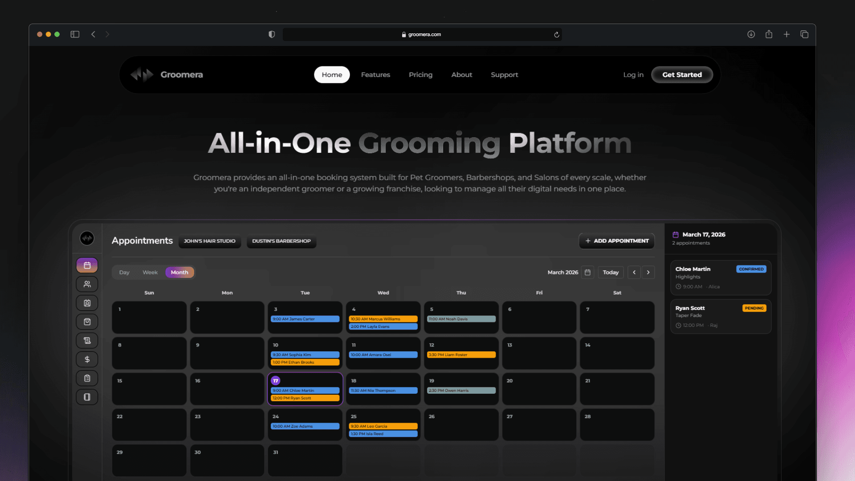Open the 9:00 AM James Carter appointment
Viewport: 855px width, 481px height.
(x=305, y=319)
